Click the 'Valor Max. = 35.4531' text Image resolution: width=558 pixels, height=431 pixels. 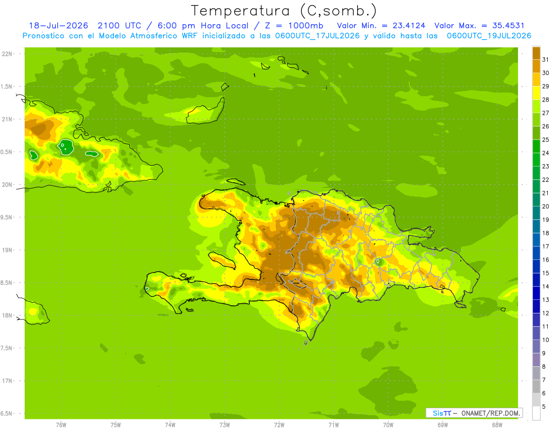(x=479, y=26)
